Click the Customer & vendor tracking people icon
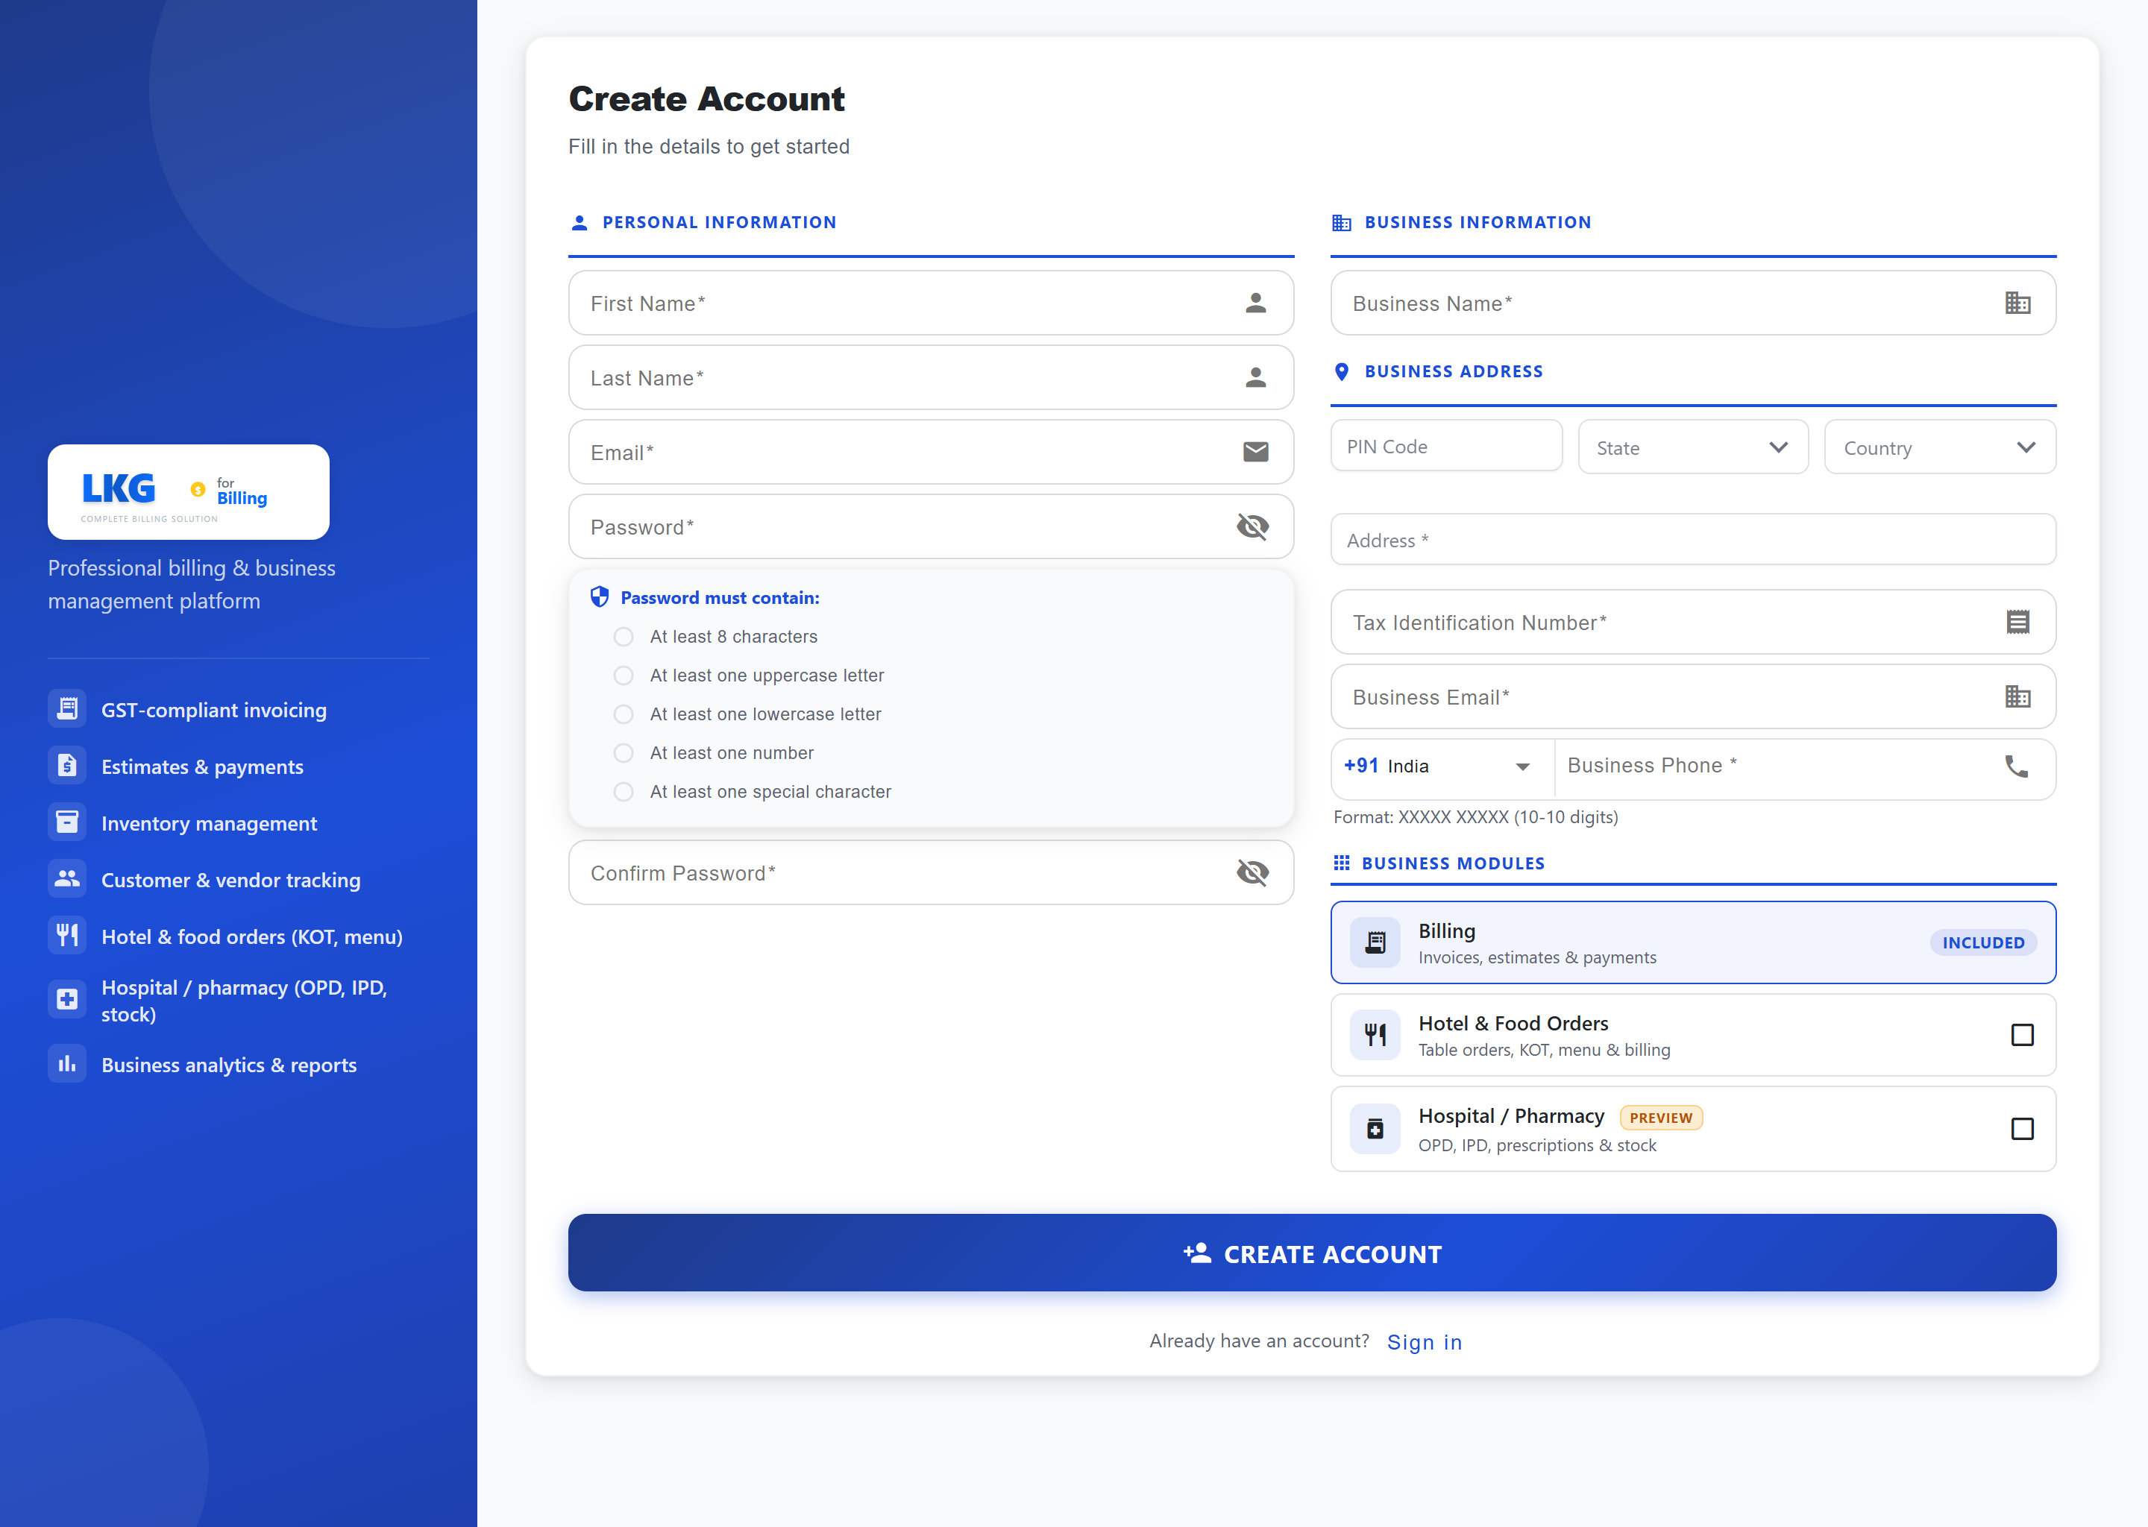Viewport: 2148px width, 1527px height. [x=67, y=878]
